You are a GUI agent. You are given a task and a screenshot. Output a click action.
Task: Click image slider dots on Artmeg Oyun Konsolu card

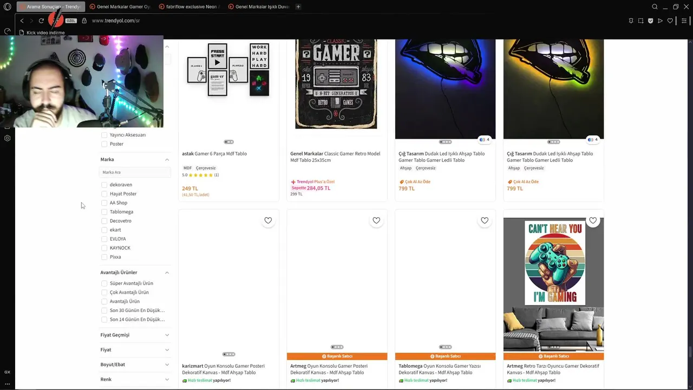[x=337, y=347]
